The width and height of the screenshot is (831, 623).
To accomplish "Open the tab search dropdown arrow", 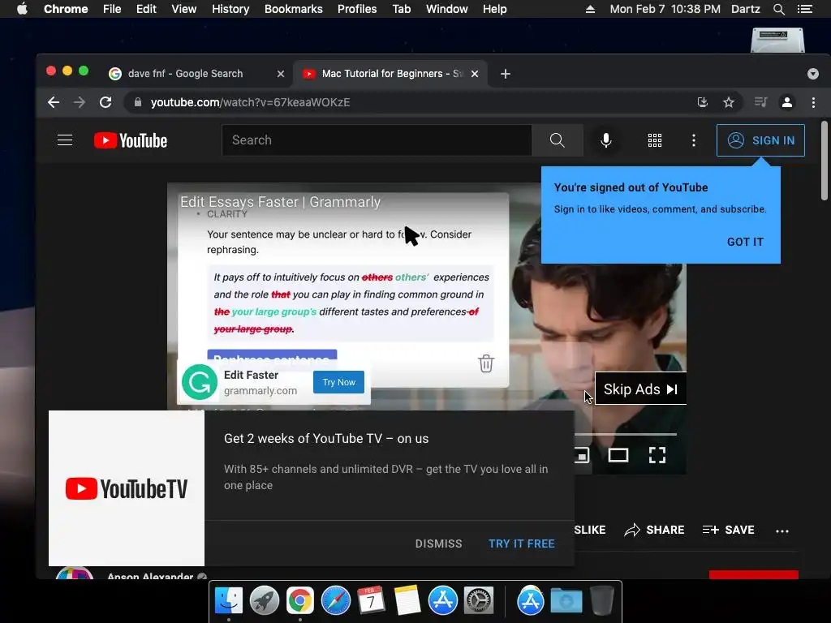I will (x=813, y=74).
